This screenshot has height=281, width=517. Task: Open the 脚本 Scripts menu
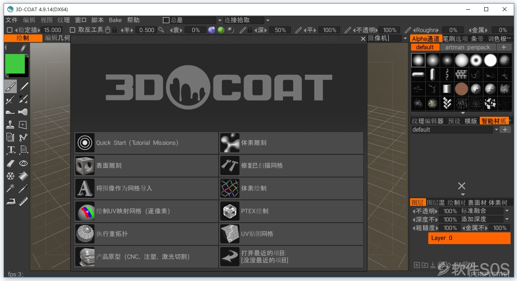click(98, 20)
